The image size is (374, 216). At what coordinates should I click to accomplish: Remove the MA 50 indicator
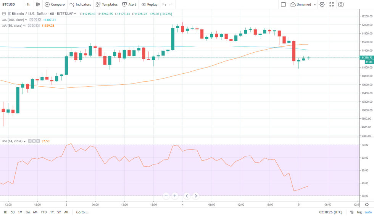[x=38, y=26]
